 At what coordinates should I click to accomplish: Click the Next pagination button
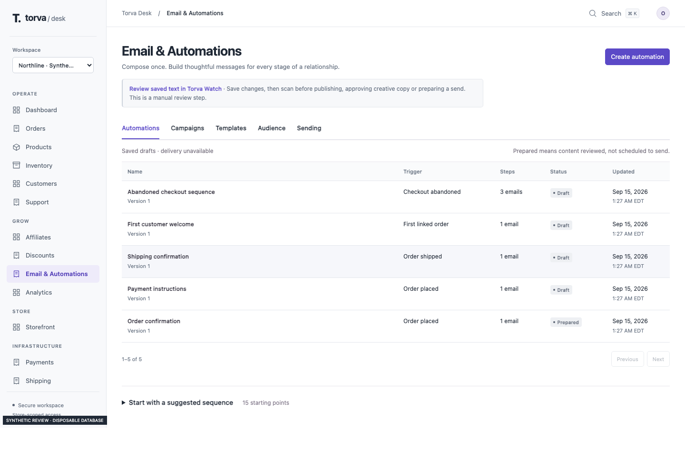pyautogui.click(x=658, y=359)
